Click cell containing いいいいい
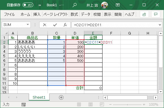The height and width of the screenshot is (108, 164). [32, 47]
